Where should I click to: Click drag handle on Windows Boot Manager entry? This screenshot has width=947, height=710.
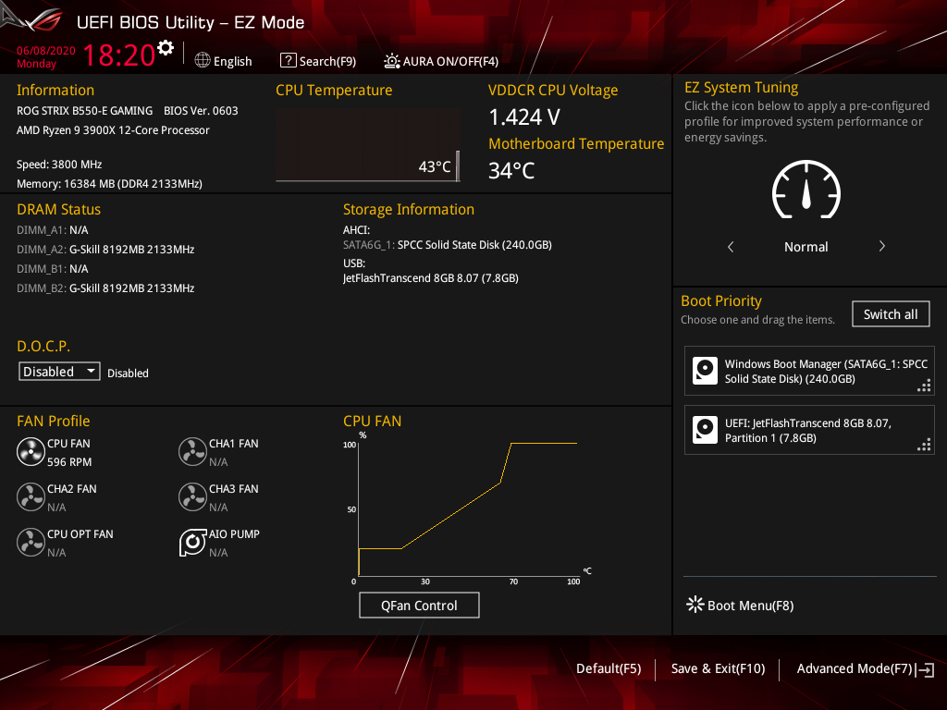click(924, 386)
